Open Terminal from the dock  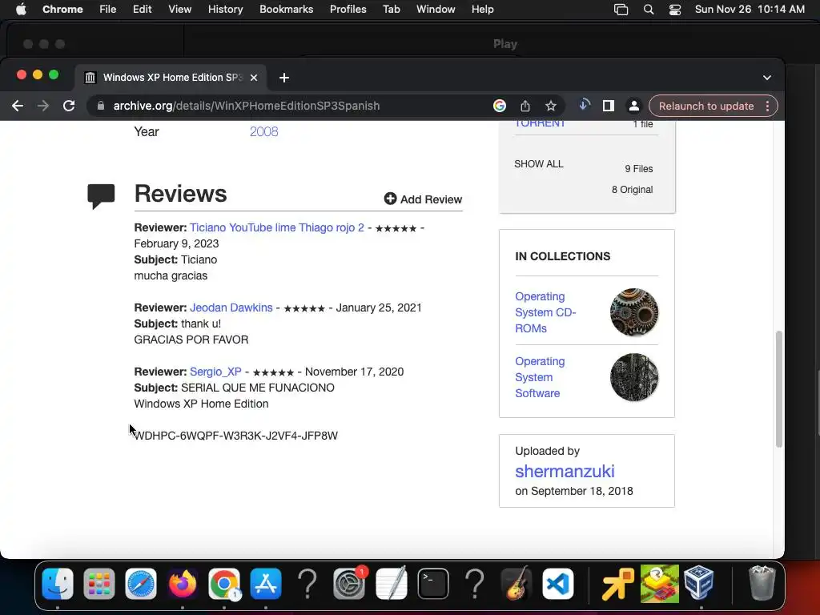tap(433, 583)
